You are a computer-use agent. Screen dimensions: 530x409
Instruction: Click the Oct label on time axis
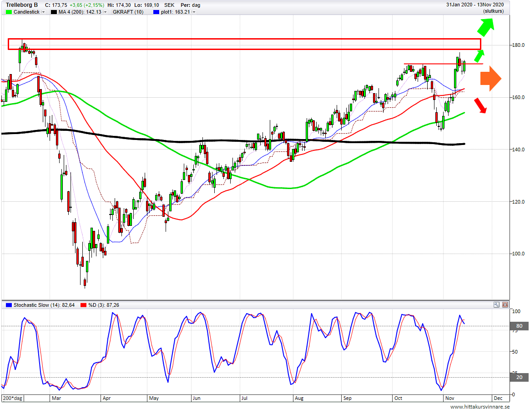tap(398, 398)
